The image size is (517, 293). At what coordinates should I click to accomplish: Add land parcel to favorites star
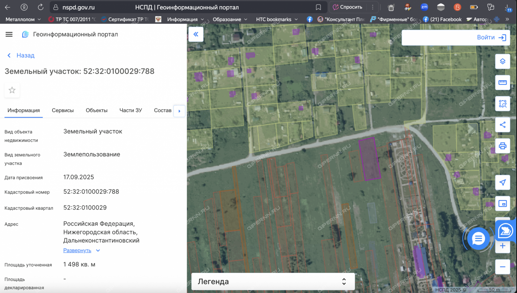coord(12,90)
